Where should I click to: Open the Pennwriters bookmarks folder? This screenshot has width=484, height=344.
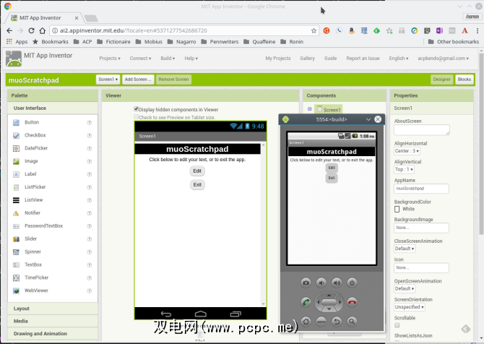(x=220, y=42)
